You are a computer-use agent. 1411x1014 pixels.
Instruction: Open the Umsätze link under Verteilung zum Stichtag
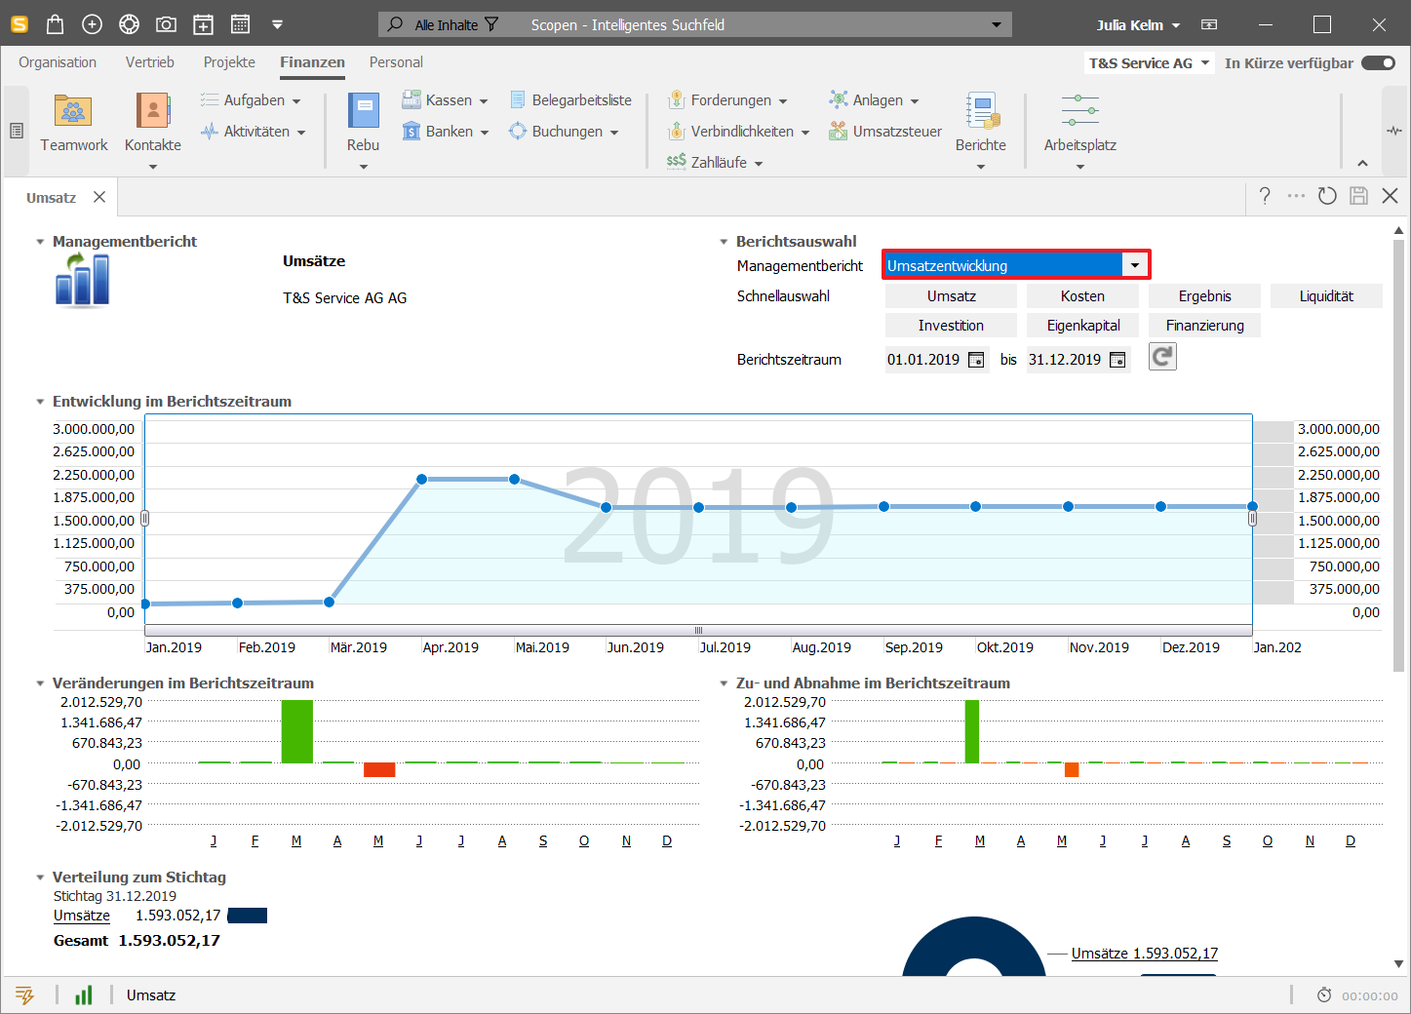(x=82, y=916)
